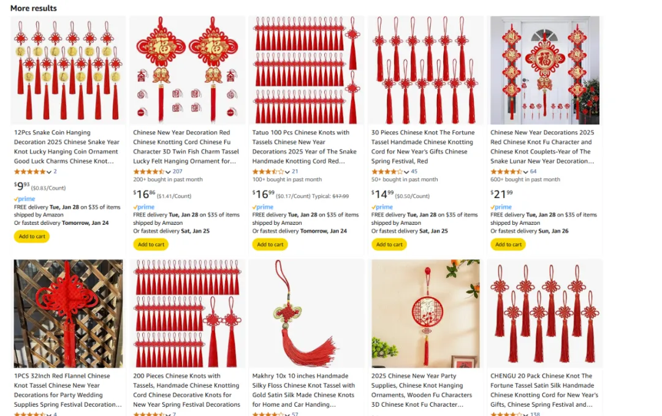Click the star rating icons for Tatuo knots

tap(268, 172)
